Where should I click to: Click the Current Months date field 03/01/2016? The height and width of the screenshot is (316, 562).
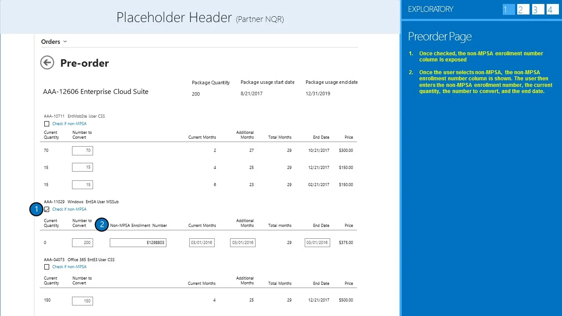[x=202, y=243]
